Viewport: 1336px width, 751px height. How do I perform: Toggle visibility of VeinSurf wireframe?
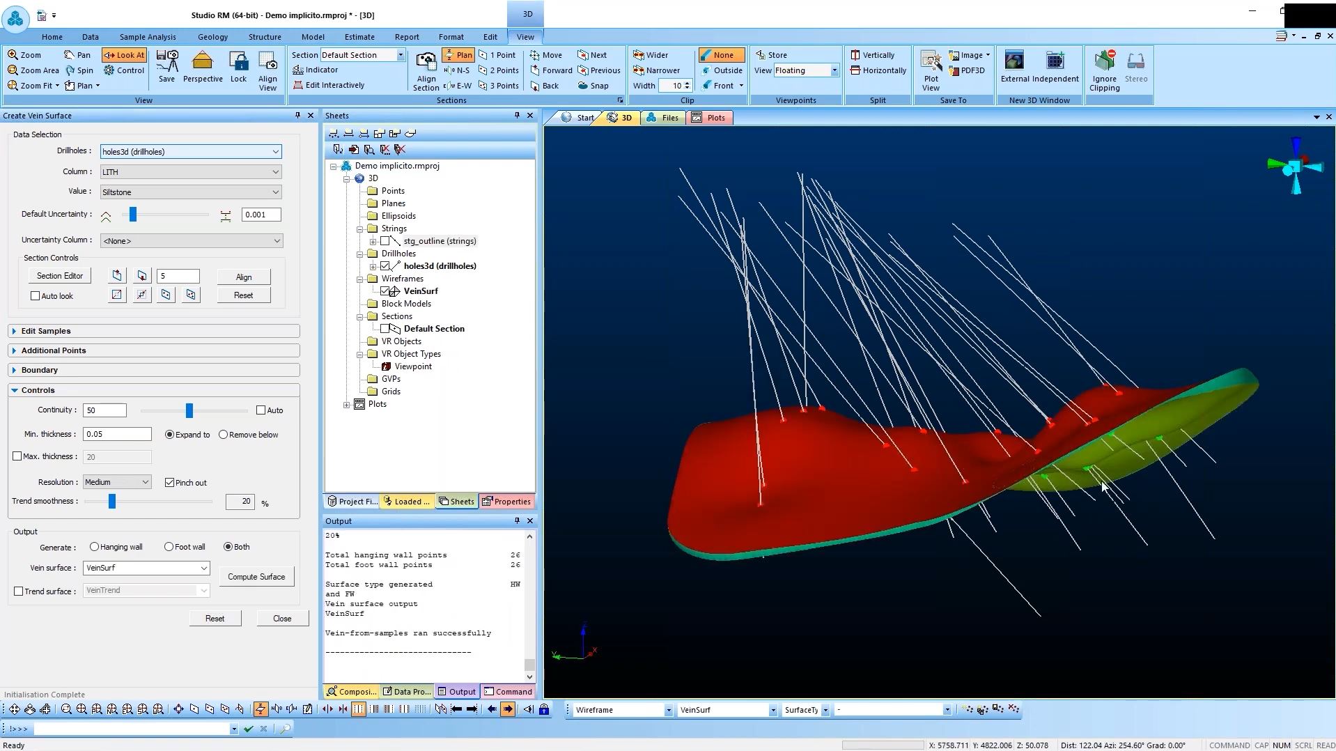385,291
